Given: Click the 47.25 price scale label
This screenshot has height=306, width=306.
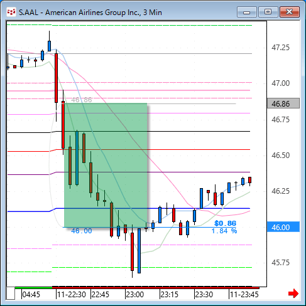Looking at the screenshot, I should click(280, 48).
